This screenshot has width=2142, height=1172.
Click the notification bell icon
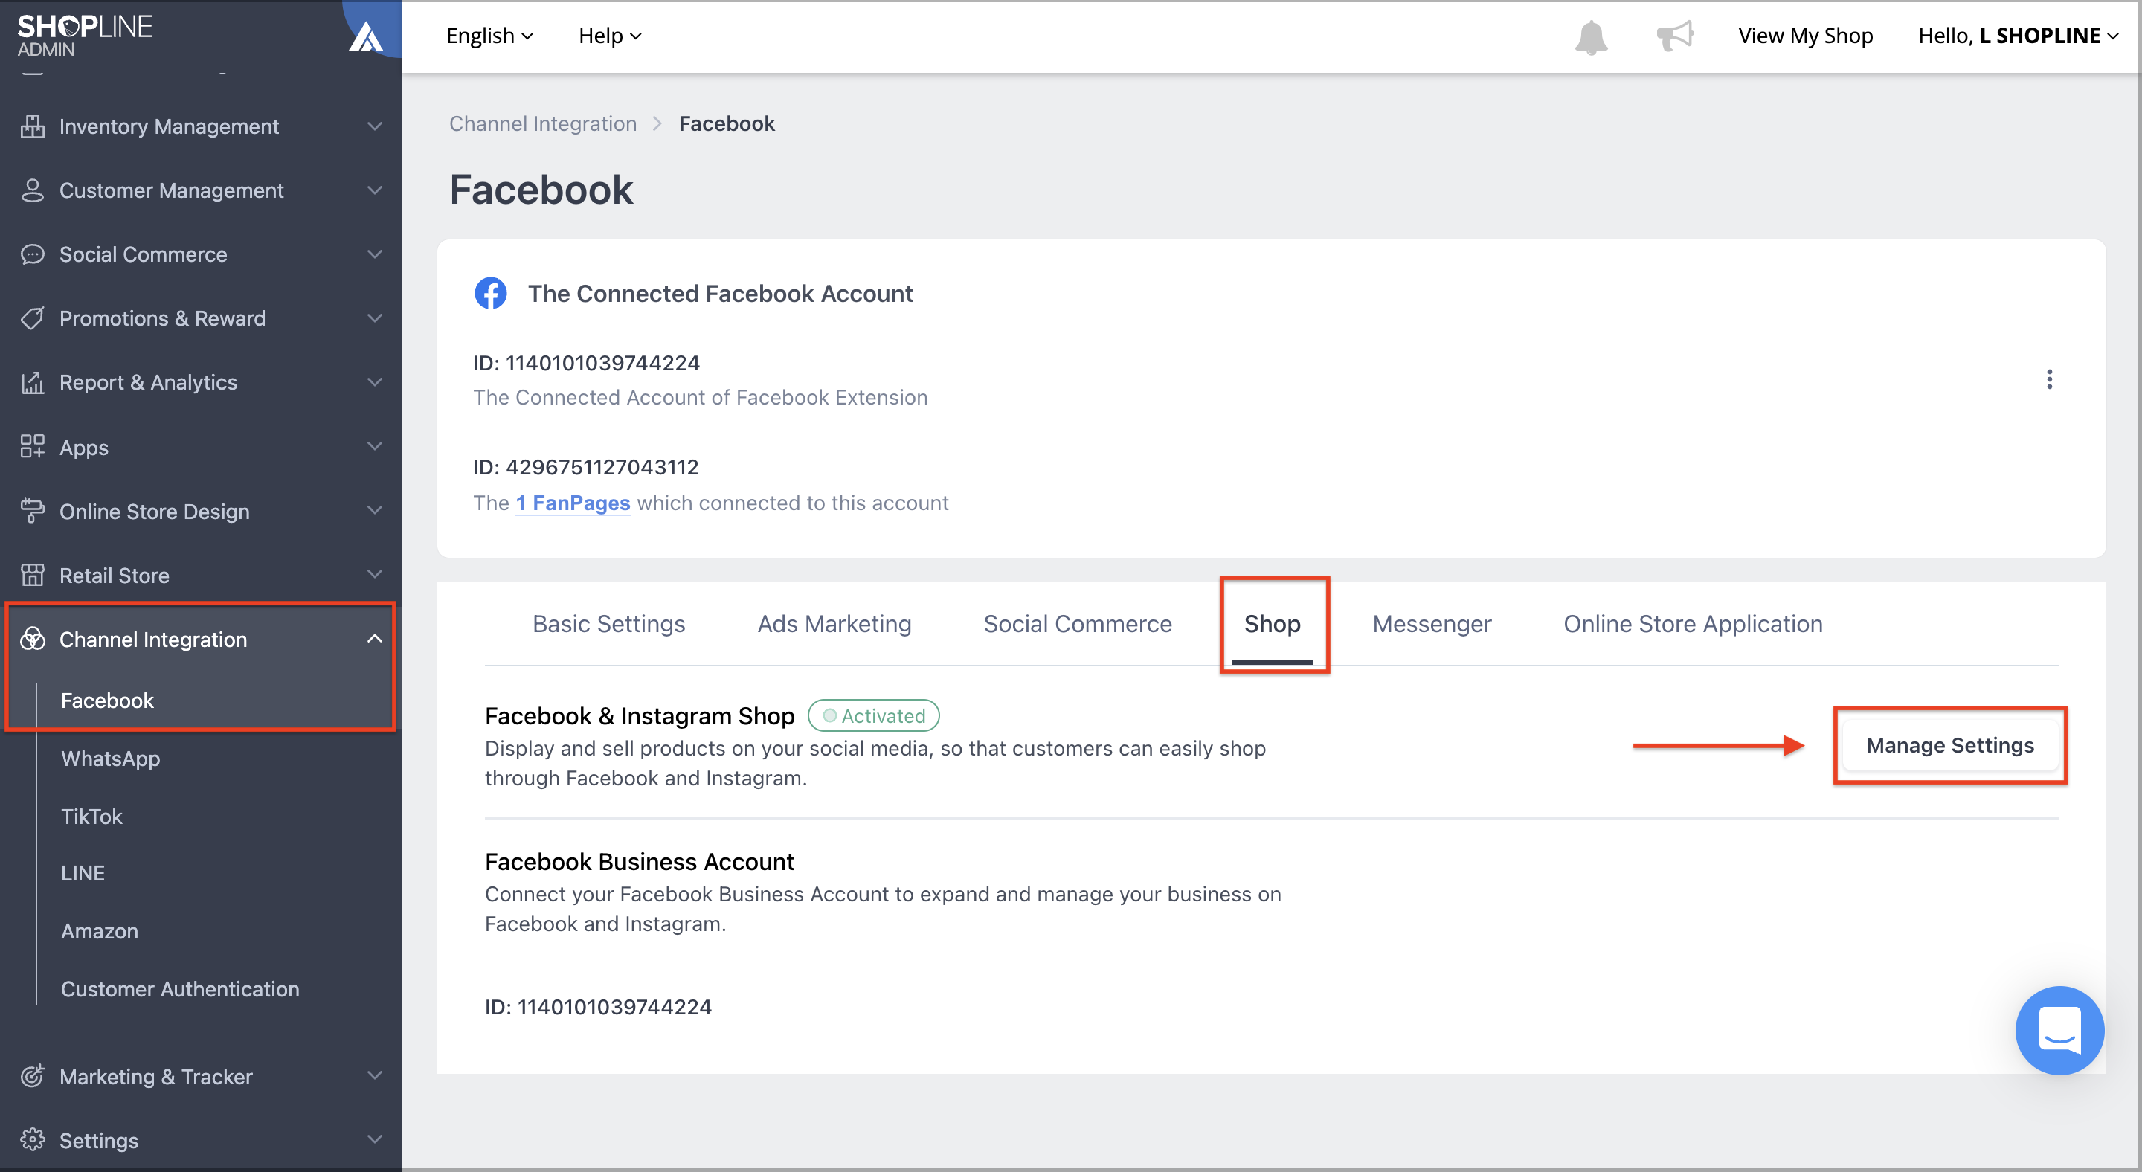tap(1591, 36)
